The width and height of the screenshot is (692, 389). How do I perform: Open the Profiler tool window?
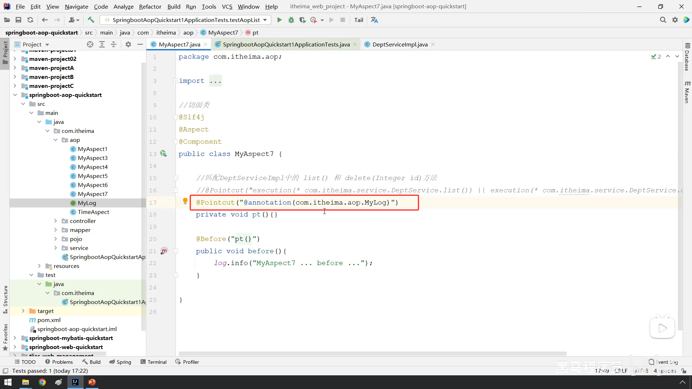[187, 362]
